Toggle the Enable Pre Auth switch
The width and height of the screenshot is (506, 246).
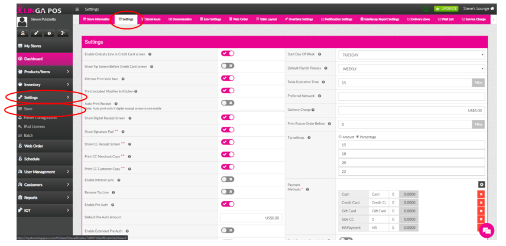pos(228,204)
